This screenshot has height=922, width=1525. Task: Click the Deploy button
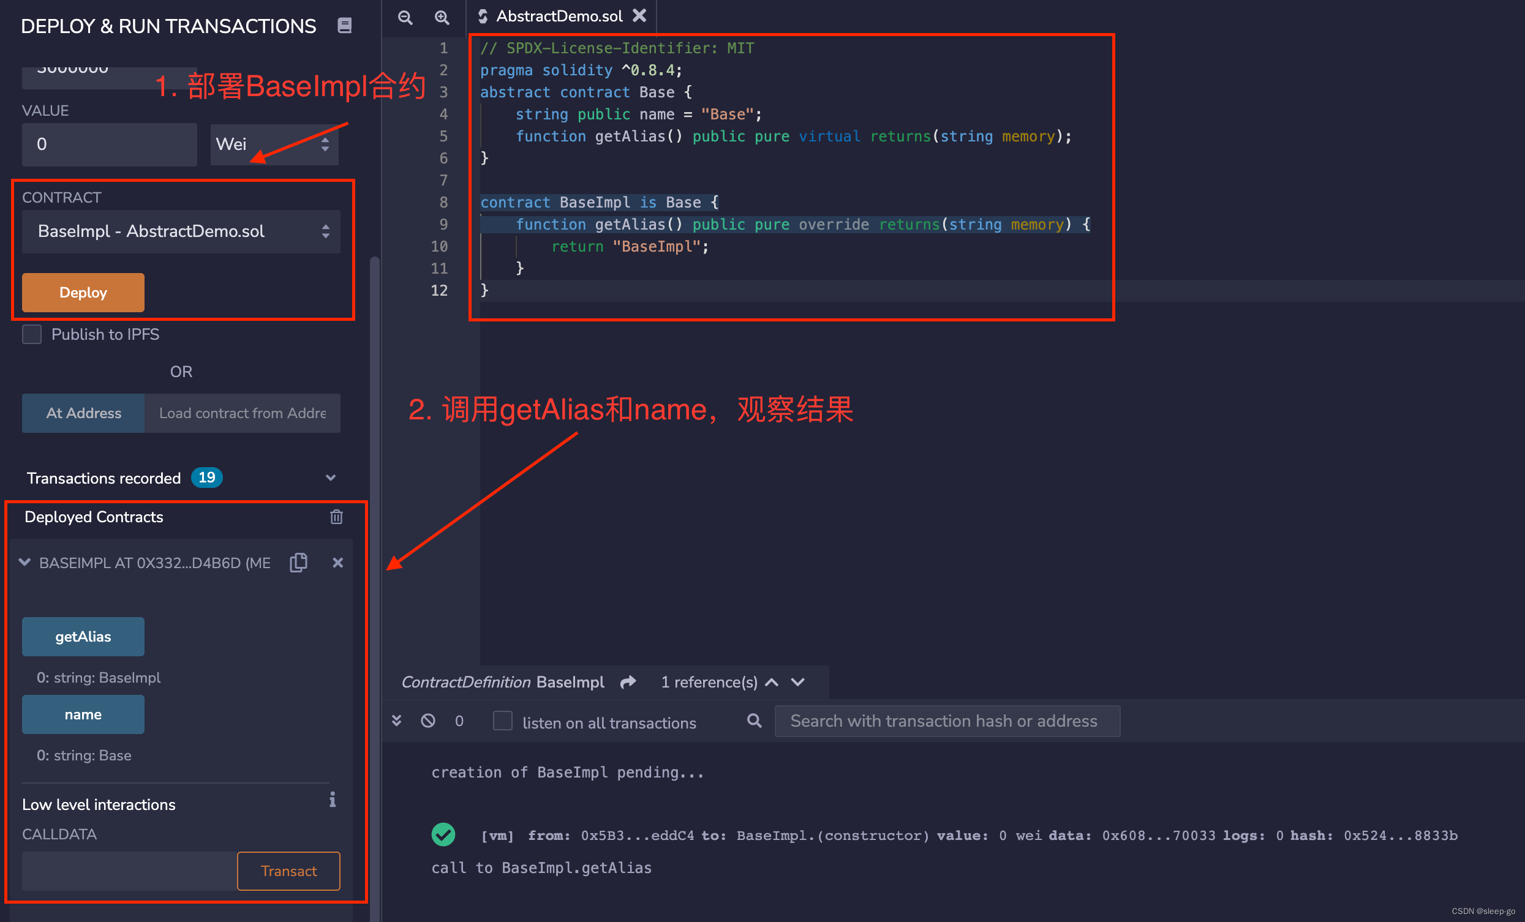82,292
